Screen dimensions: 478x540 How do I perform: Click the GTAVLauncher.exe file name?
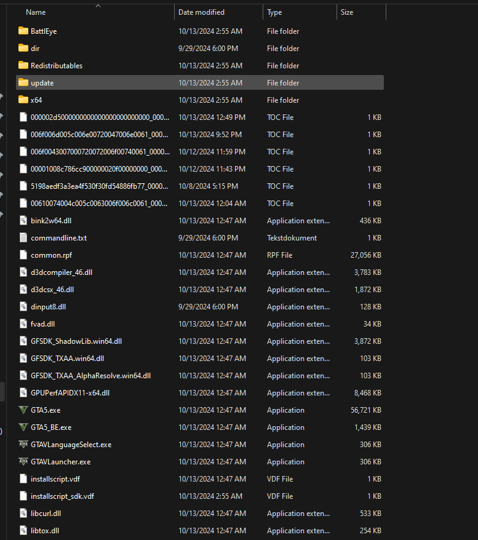tap(61, 462)
